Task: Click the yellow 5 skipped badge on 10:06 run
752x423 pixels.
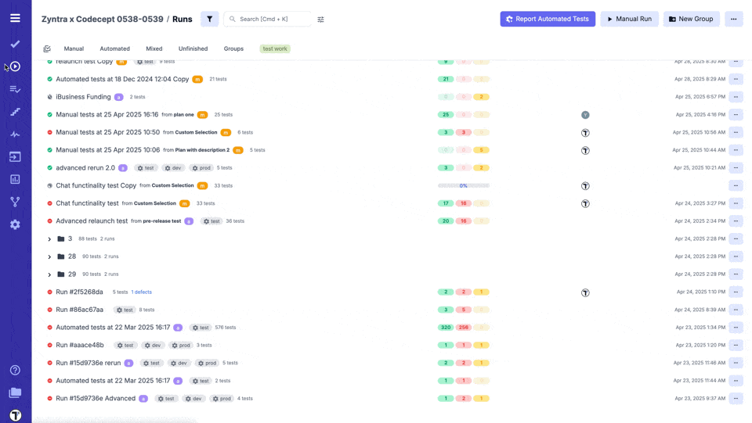Action: click(481, 150)
